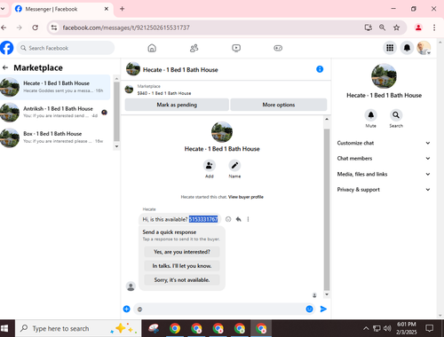This screenshot has width=444, height=337.
Task: Expand the Privacy & support section
Action: coord(384,190)
